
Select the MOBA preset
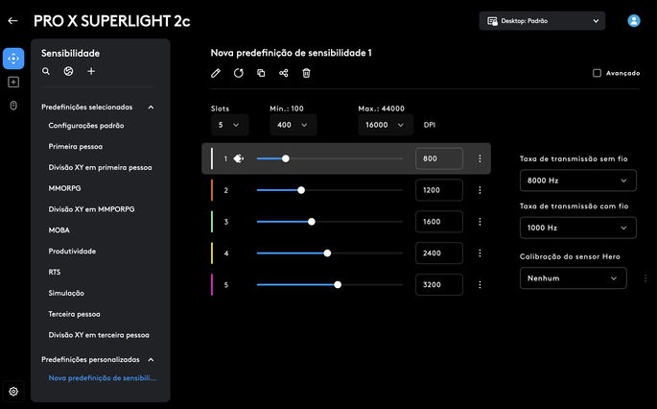tap(59, 230)
